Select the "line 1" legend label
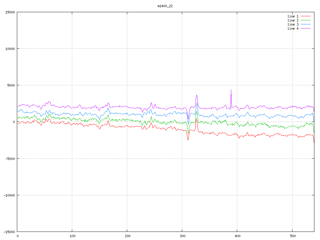320x240 pixels. point(293,16)
